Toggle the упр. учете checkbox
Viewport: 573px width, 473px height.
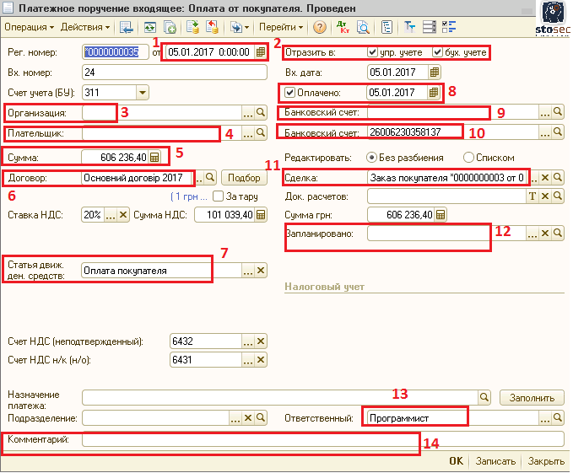(372, 52)
